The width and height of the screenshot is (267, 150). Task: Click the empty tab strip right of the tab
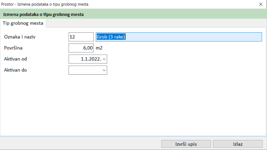click(156, 23)
